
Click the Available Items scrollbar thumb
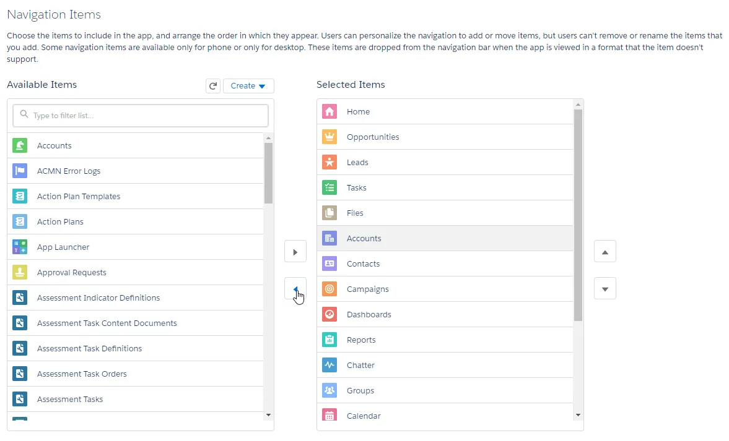tap(268, 173)
